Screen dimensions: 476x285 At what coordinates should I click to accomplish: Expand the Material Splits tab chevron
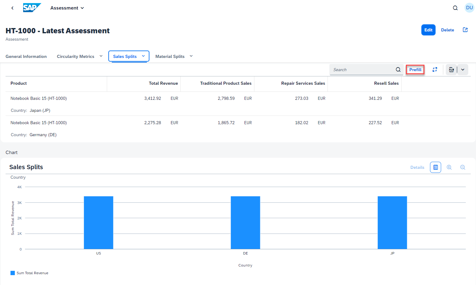[191, 56]
